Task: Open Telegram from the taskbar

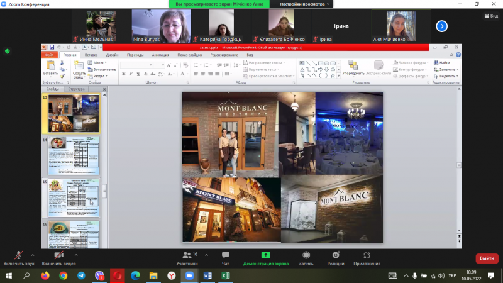Action: pyautogui.click(x=81, y=275)
